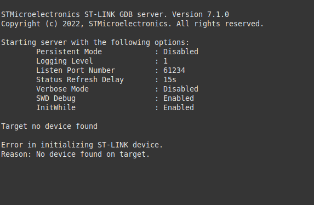The image size is (314, 205).
Task: Click the Persistent Mode label
Action: 69,52
